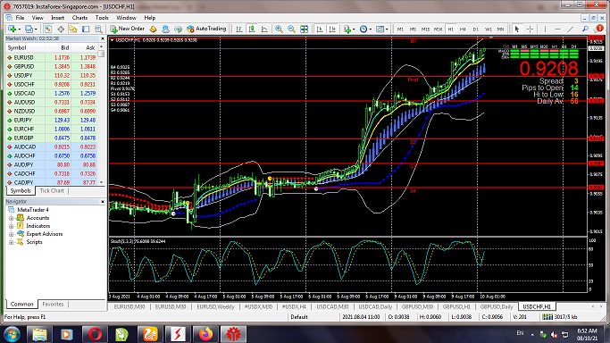
Task: Zoom in on the chart
Action: click(279, 29)
